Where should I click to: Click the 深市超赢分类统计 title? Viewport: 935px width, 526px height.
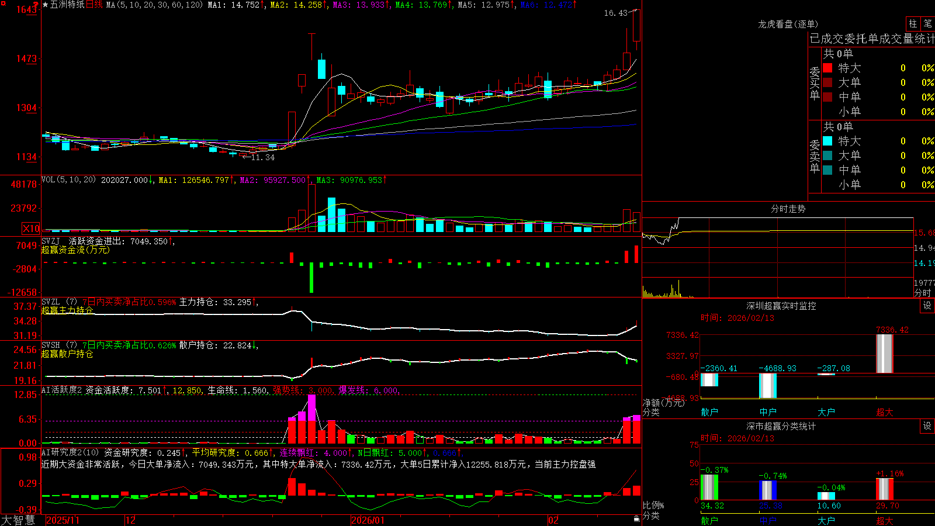point(781,426)
